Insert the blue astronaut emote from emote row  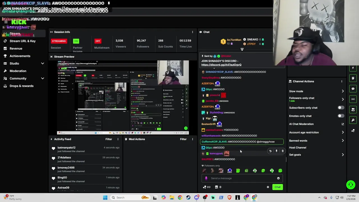(x=230, y=171)
